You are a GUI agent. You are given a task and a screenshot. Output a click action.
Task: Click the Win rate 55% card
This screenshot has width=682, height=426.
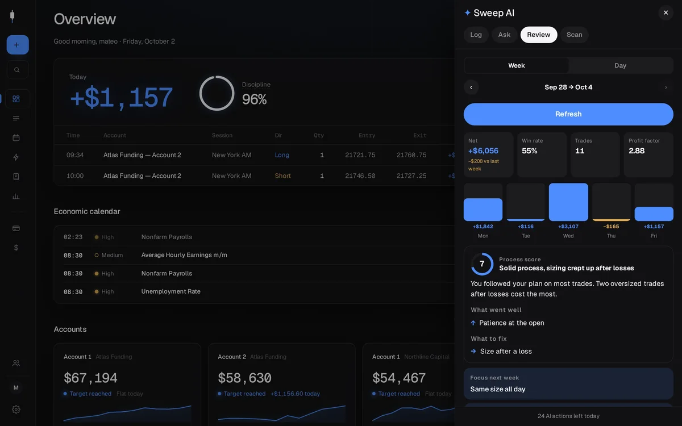tap(542, 155)
